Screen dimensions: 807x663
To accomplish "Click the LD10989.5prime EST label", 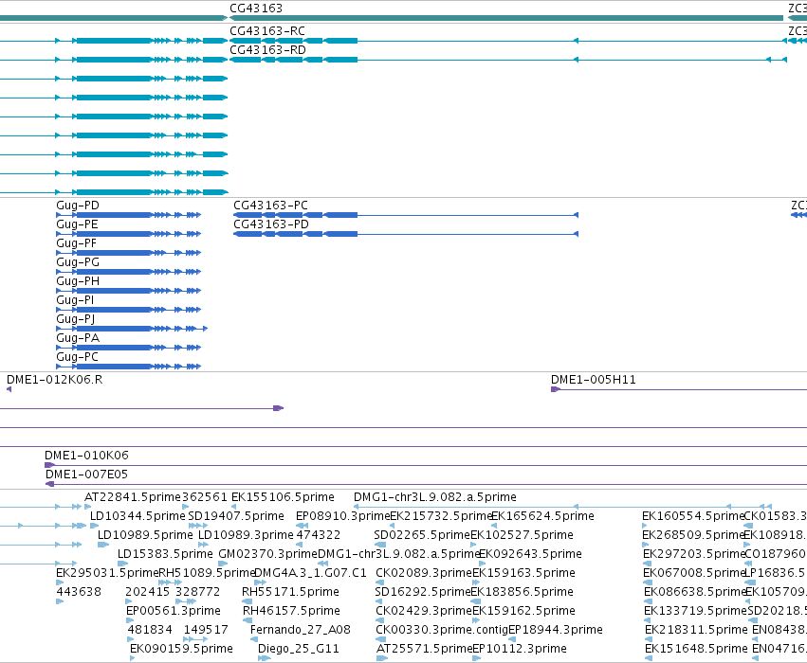I will pyautogui.click(x=145, y=535).
